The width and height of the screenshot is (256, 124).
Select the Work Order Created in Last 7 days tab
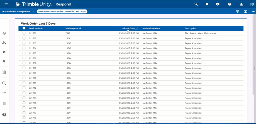62,12
